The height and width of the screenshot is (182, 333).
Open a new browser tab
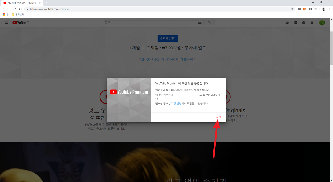click(47, 3)
